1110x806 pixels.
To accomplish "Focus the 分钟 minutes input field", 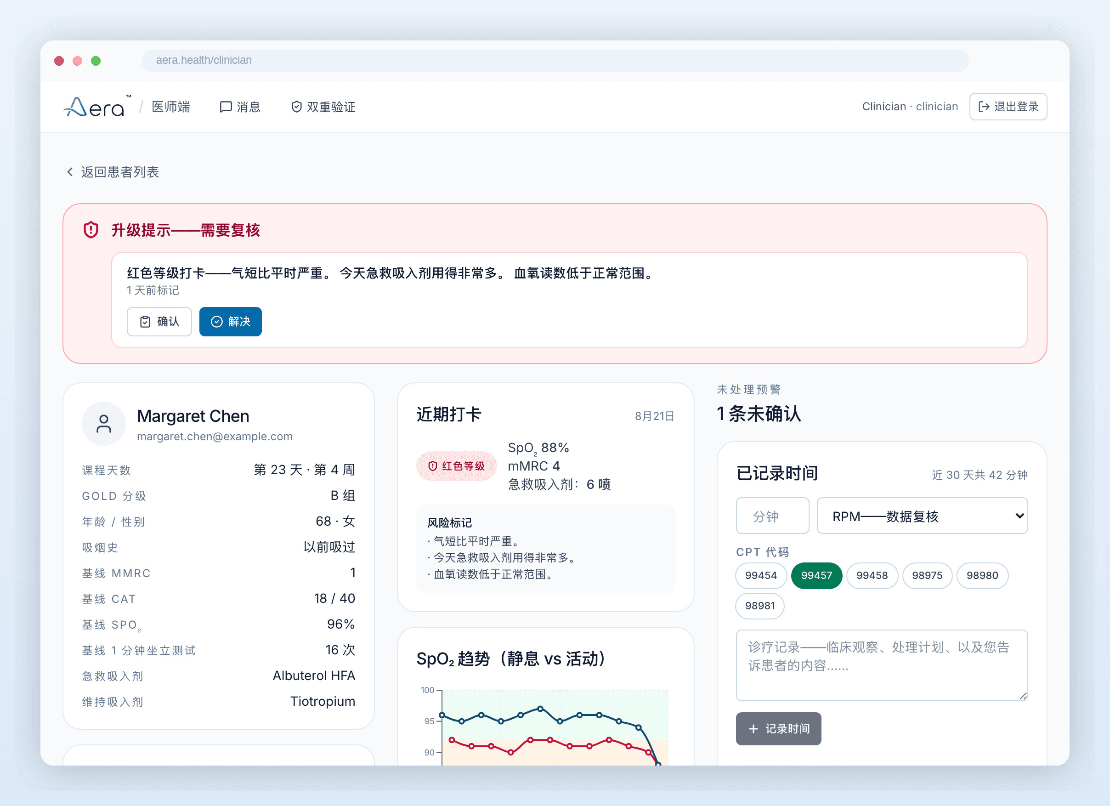I will (772, 516).
